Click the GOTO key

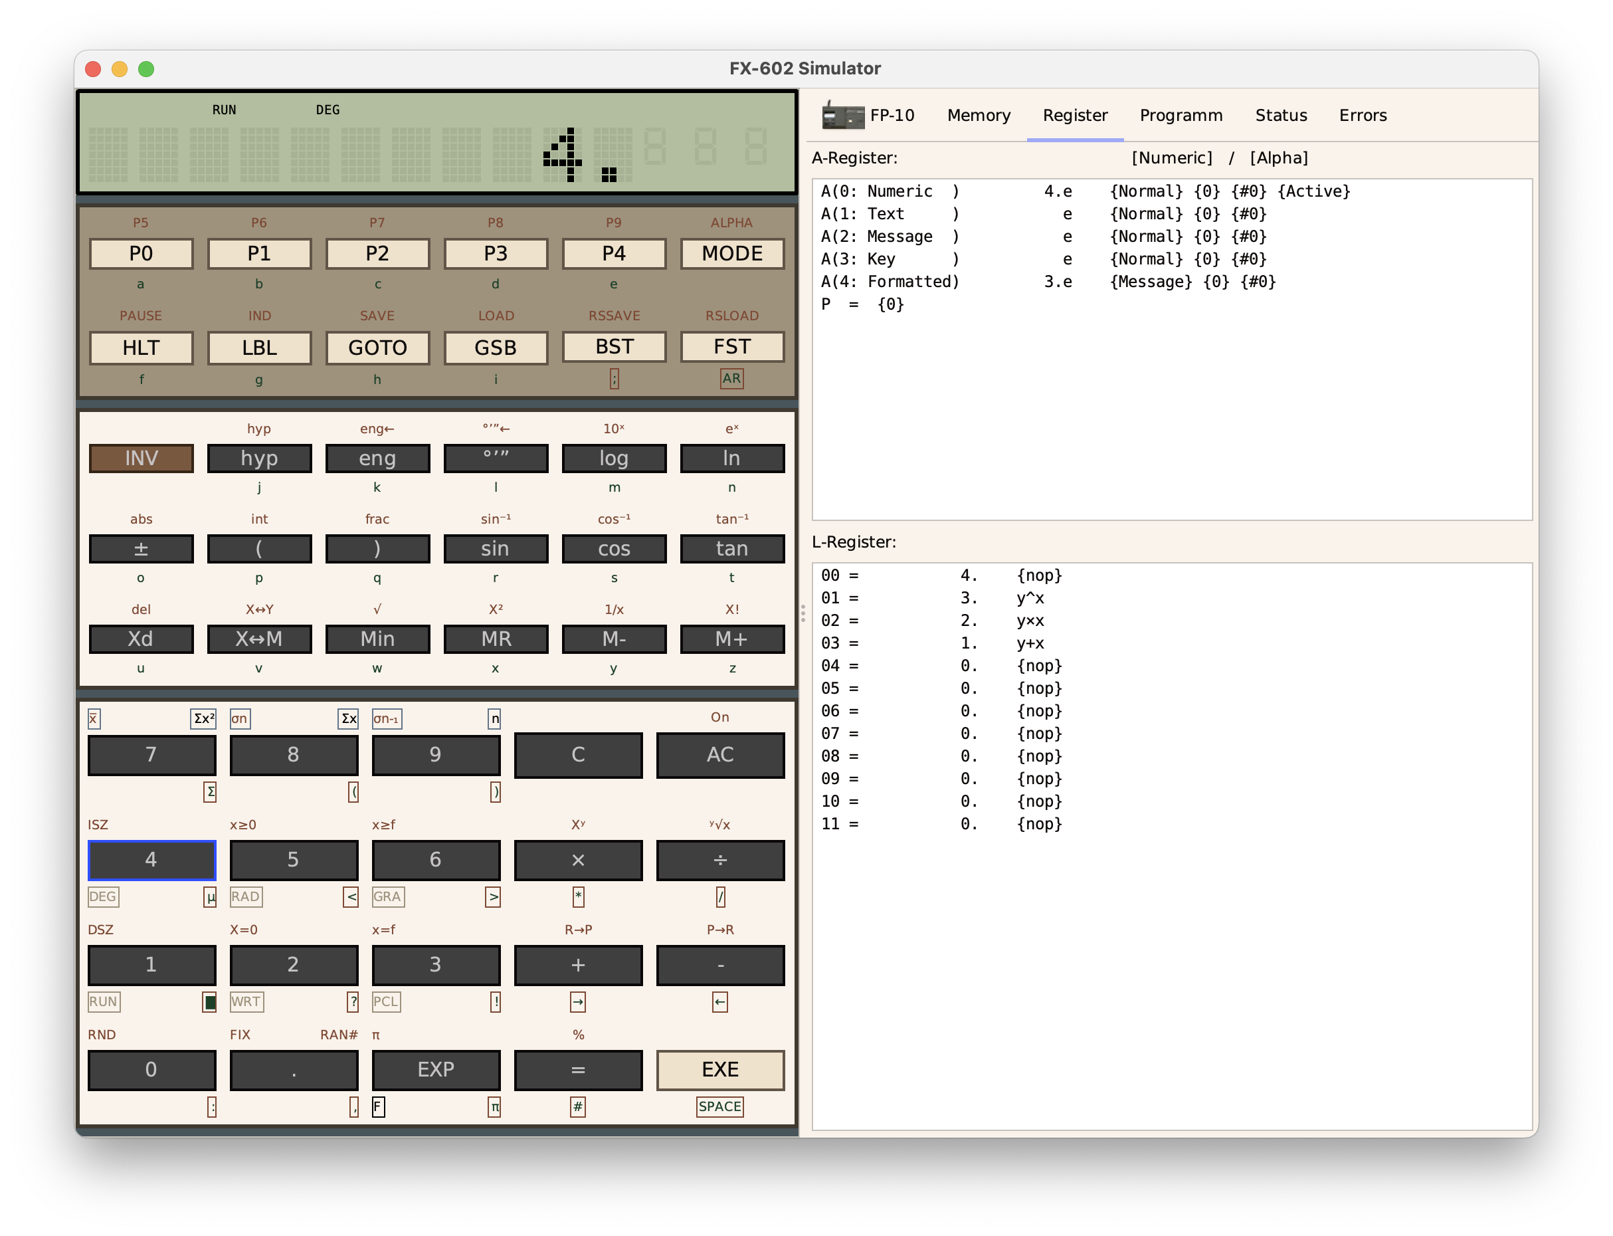click(x=377, y=348)
